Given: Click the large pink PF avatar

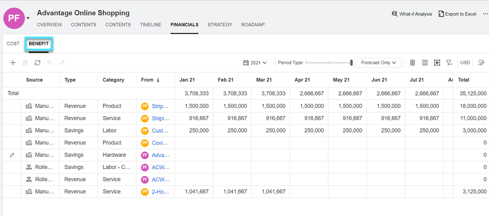Looking at the screenshot, I should [x=14, y=18].
